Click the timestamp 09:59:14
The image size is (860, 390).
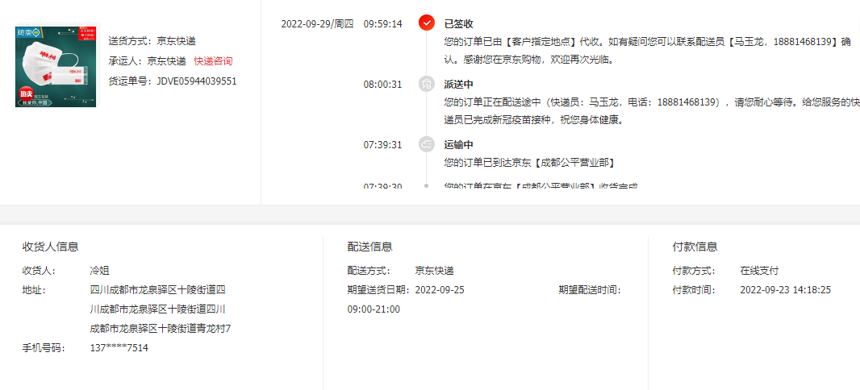pos(382,23)
